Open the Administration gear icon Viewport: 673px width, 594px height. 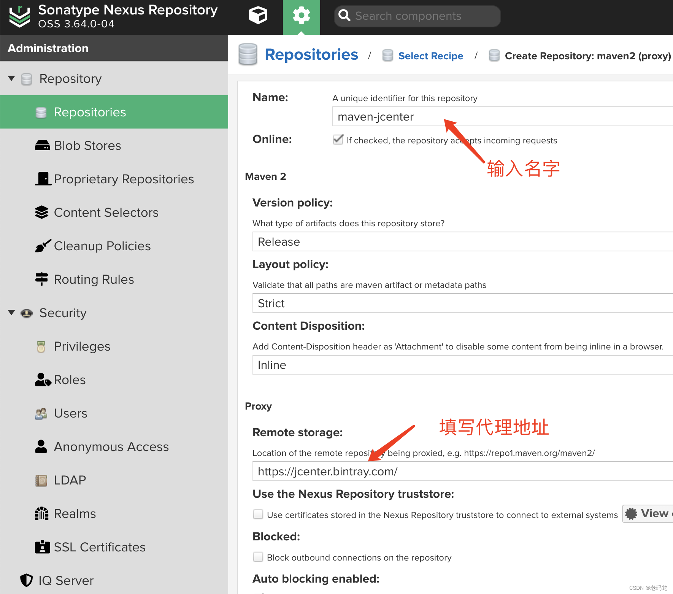click(x=302, y=16)
